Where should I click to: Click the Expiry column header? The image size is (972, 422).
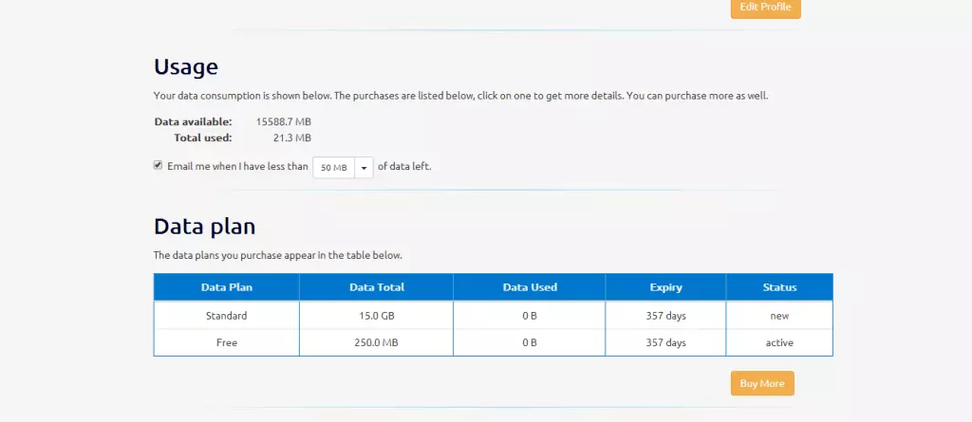665,287
